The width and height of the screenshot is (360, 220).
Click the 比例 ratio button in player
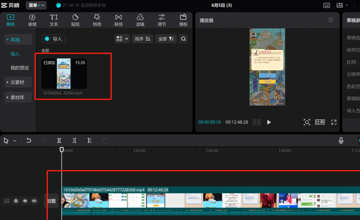point(320,122)
